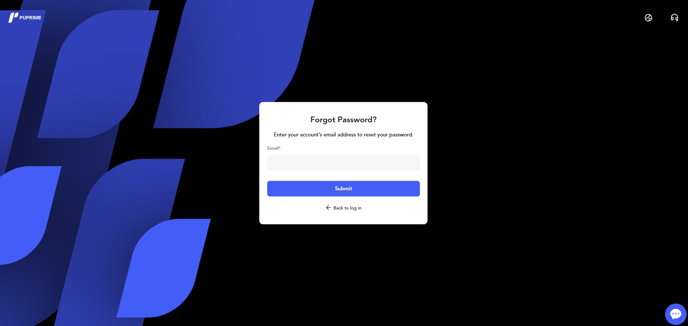
Task: Click the Email* field label
Action: coord(274,148)
